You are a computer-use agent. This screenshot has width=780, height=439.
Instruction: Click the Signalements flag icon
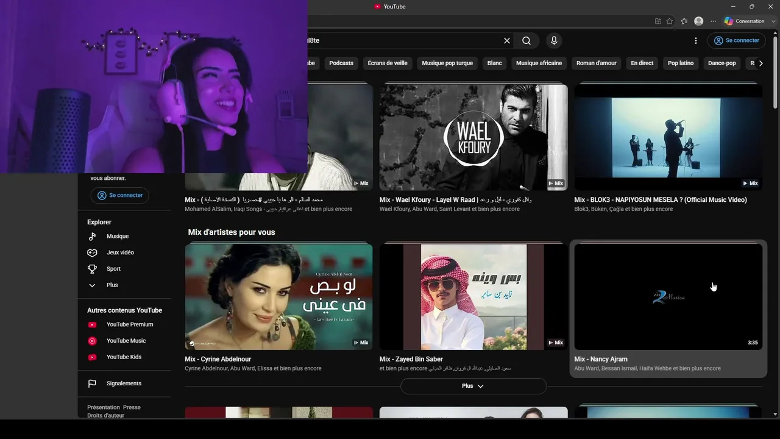[92, 384]
